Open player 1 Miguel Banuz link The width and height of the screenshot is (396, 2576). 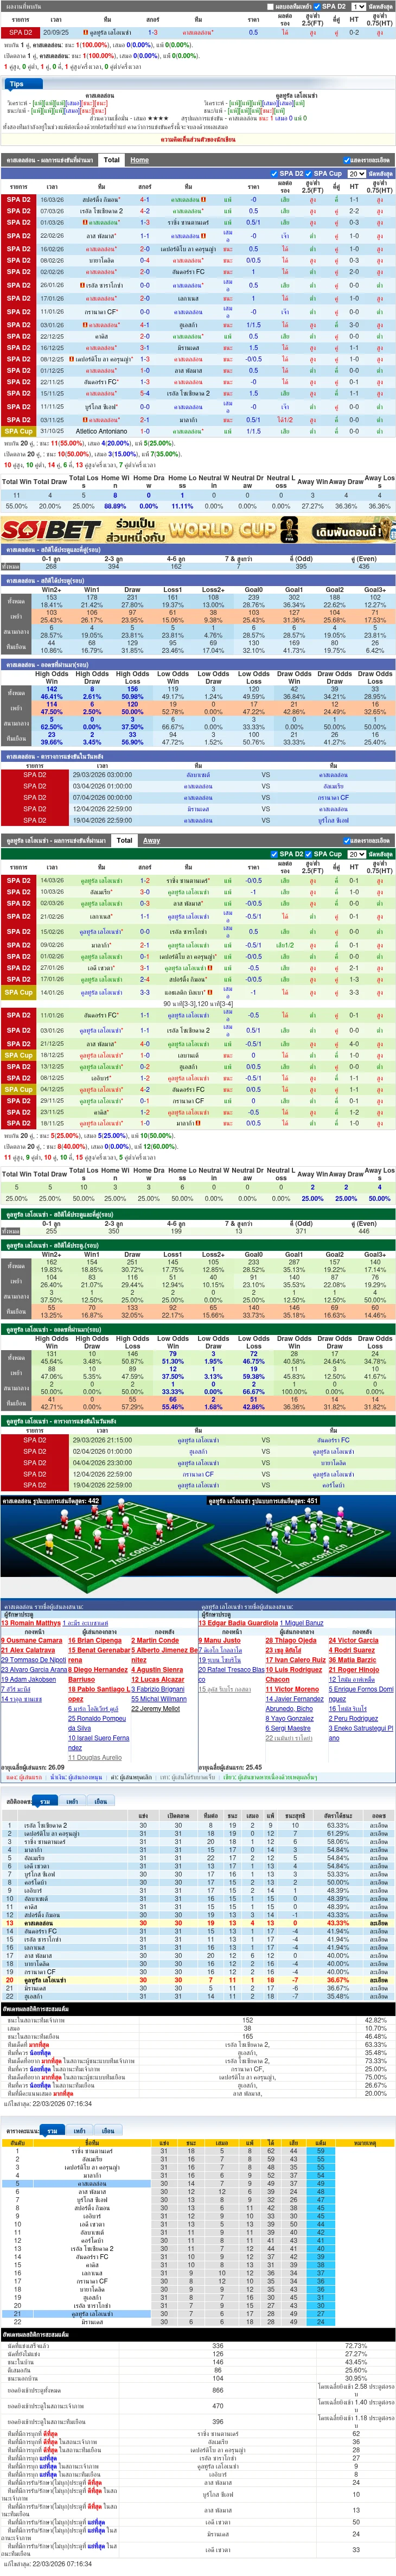[x=302, y=1623]
